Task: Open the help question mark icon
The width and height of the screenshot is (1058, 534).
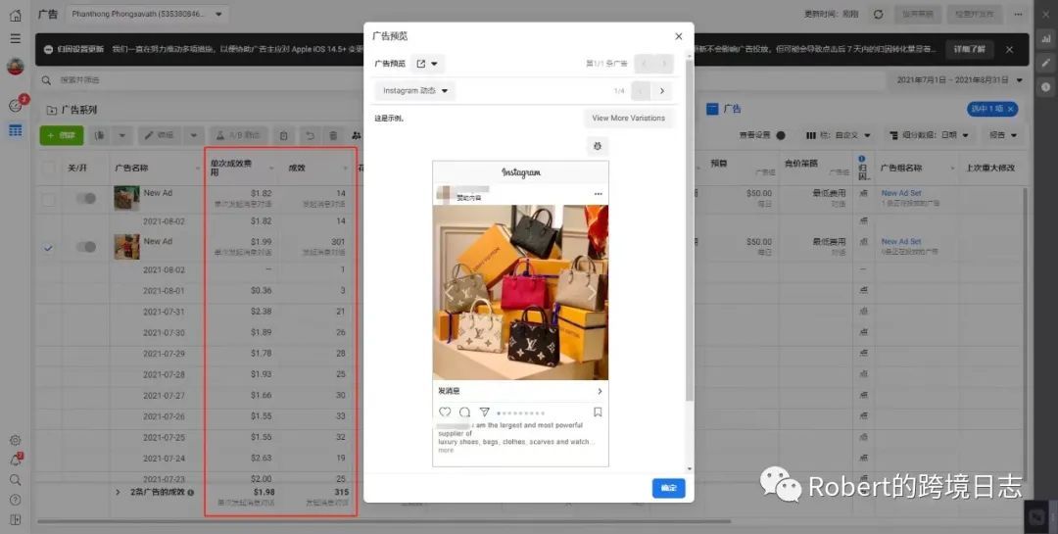Action: coord(15,500)
